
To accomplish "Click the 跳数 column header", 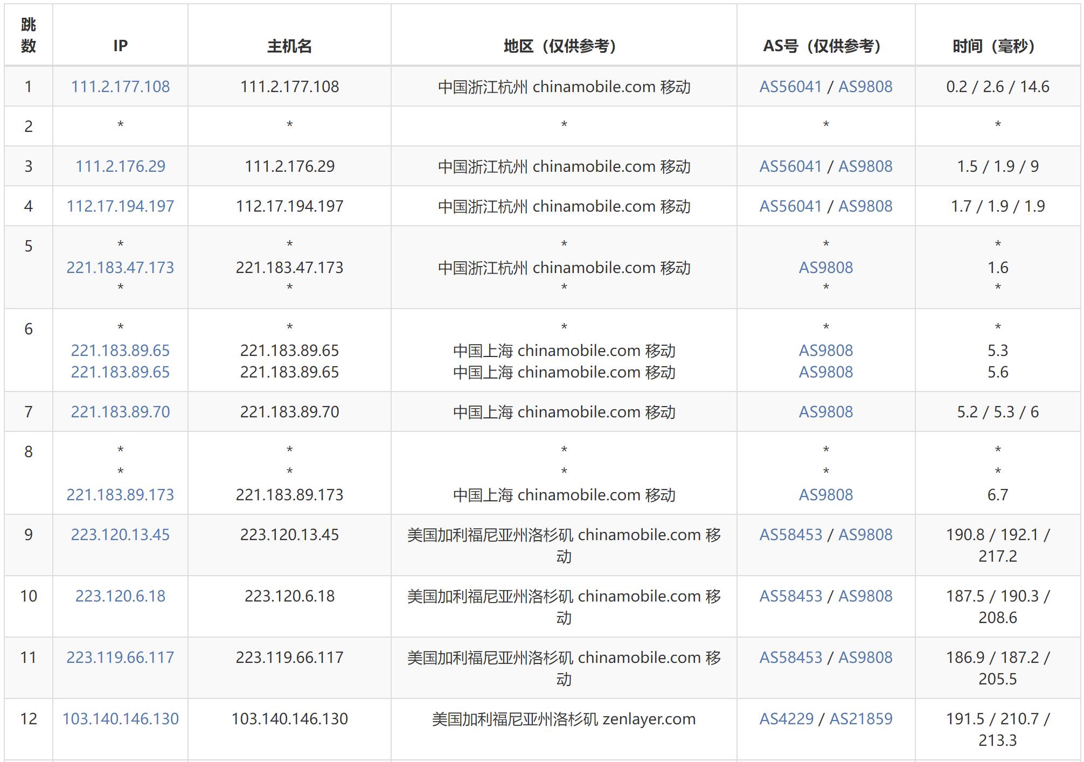I will pos(29,35).
